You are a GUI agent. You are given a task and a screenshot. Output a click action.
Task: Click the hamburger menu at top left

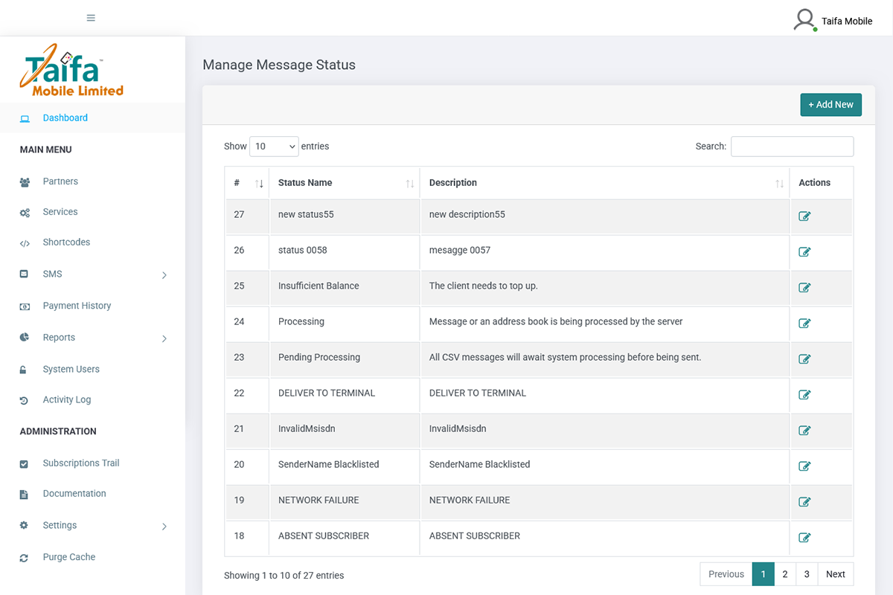tap(90, 17)
